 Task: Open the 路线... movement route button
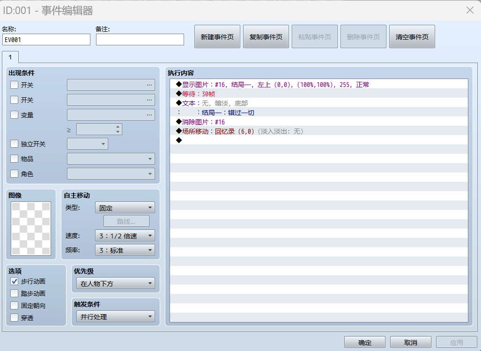click(126, 221)
